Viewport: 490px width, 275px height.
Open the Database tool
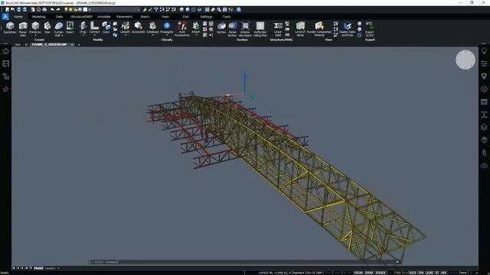tap(152, 27)
